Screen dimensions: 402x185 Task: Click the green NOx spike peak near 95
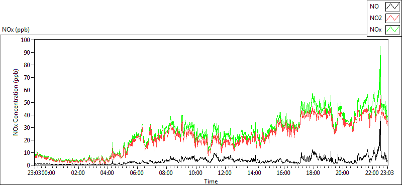(380, 47)
